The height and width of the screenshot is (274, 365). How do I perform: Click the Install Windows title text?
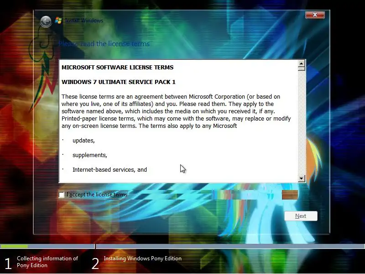tap(84, 21)
